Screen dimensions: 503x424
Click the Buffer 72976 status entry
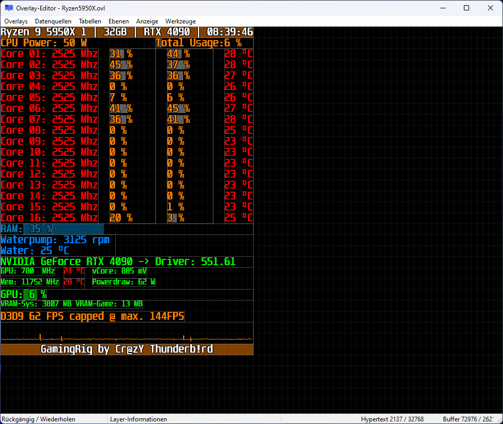[468, 419]
